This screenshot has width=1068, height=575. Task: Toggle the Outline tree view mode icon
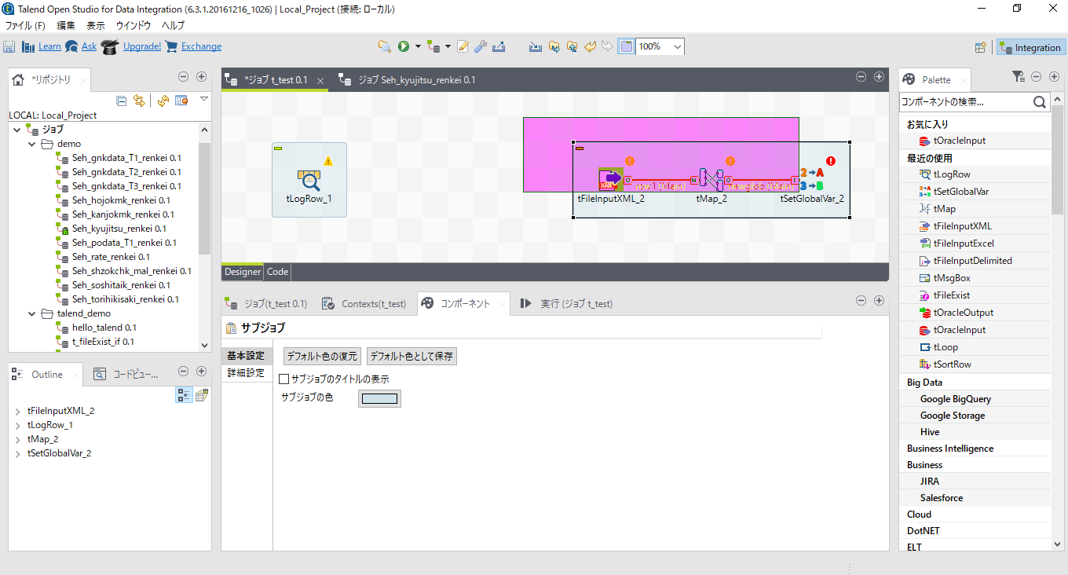[x=184, y=395]
